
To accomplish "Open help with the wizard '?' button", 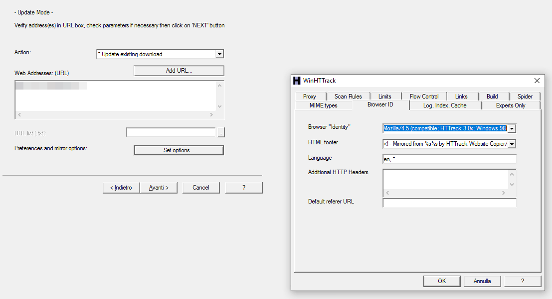I will [x=244, y=188].
